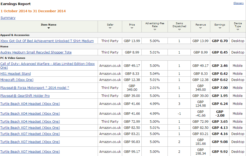Select Desktop device type in Minecraft row
The width and height of the screenshot is (246, 156).
coord(238,80)
